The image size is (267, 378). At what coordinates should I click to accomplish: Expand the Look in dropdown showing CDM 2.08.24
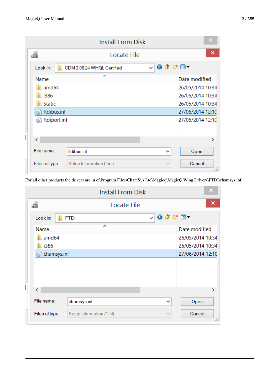[x=151, y=68]
